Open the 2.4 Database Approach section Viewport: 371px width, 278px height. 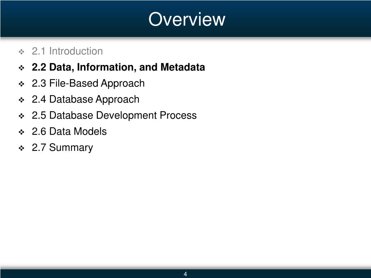pyautogui.click(x=86, y=100)
